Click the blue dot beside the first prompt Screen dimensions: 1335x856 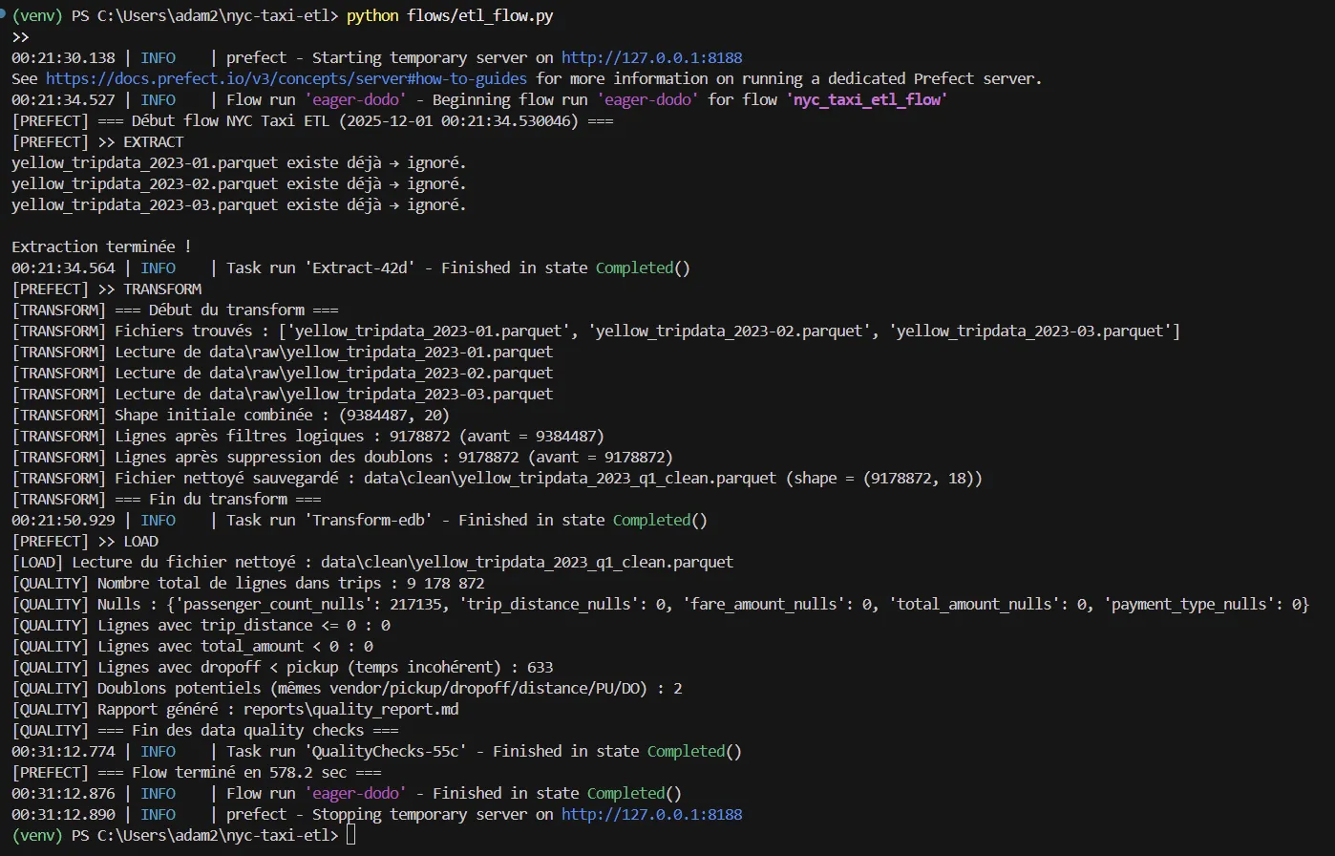[3, 16]
